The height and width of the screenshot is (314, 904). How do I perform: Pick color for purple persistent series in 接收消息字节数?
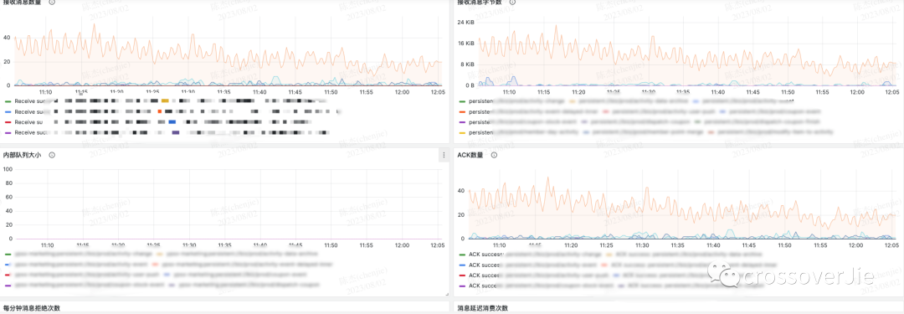tap(461, 122)
